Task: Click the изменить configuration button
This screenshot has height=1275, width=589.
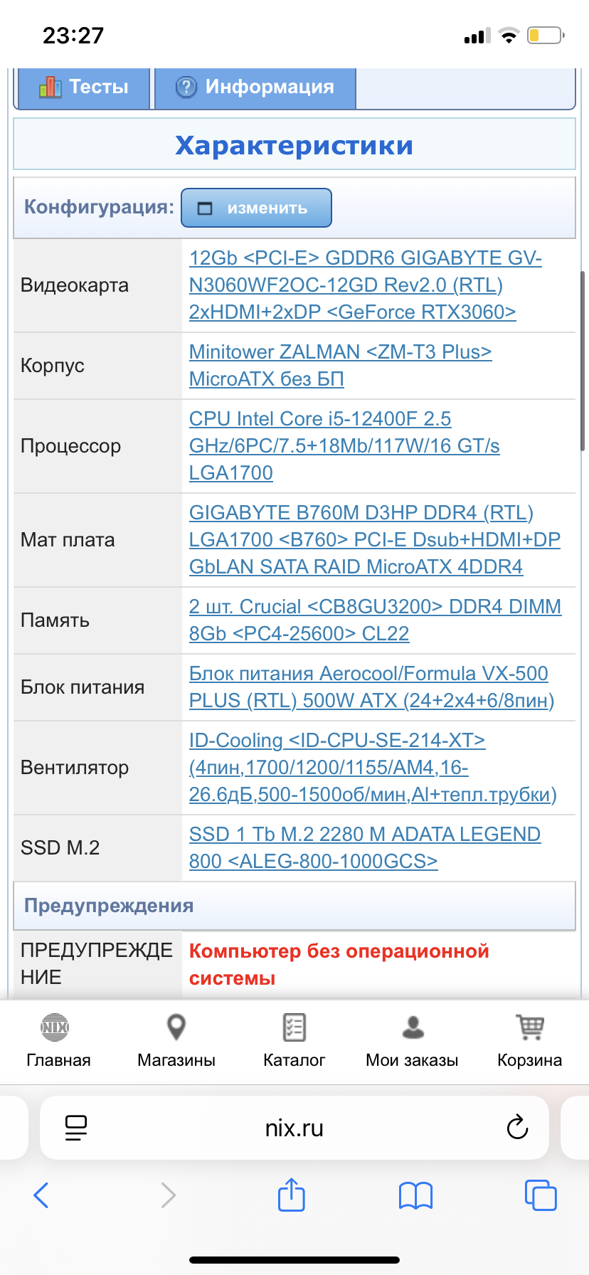Action: coord(256,208)
